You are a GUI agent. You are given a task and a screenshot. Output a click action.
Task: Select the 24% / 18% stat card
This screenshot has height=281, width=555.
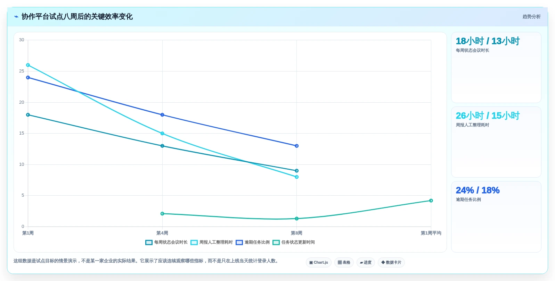click(x=496, y=217)
